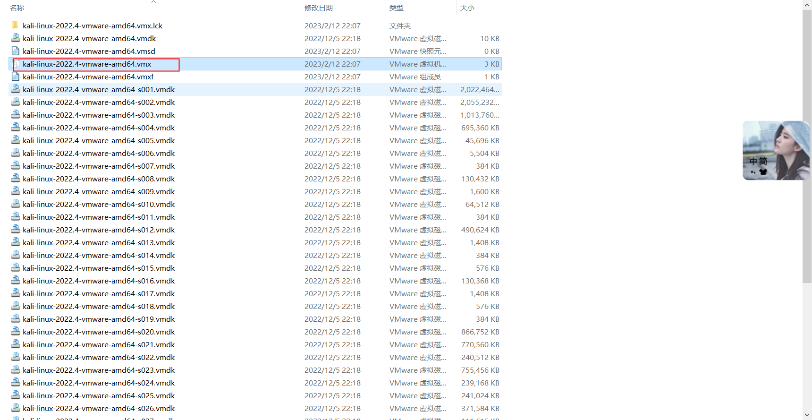The width and height of the screenshot is (812, 420).
Task: Select file kali-linux-2022.4-vmware-amd64.vmxf
Action: coord(88,77)
